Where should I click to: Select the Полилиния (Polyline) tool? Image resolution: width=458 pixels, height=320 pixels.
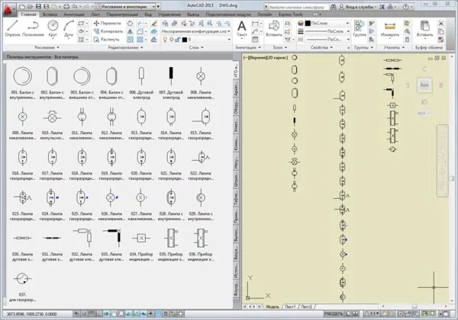click(33, 27)
